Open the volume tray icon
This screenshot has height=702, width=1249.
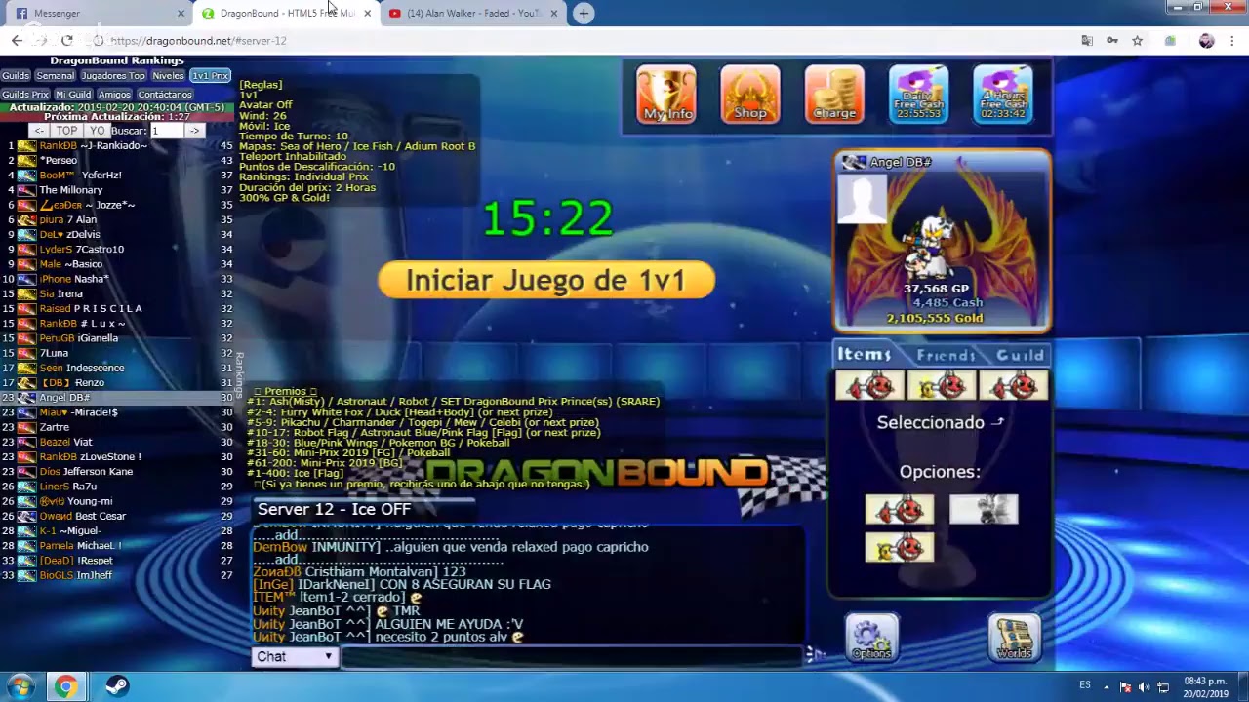(1145, 686)
